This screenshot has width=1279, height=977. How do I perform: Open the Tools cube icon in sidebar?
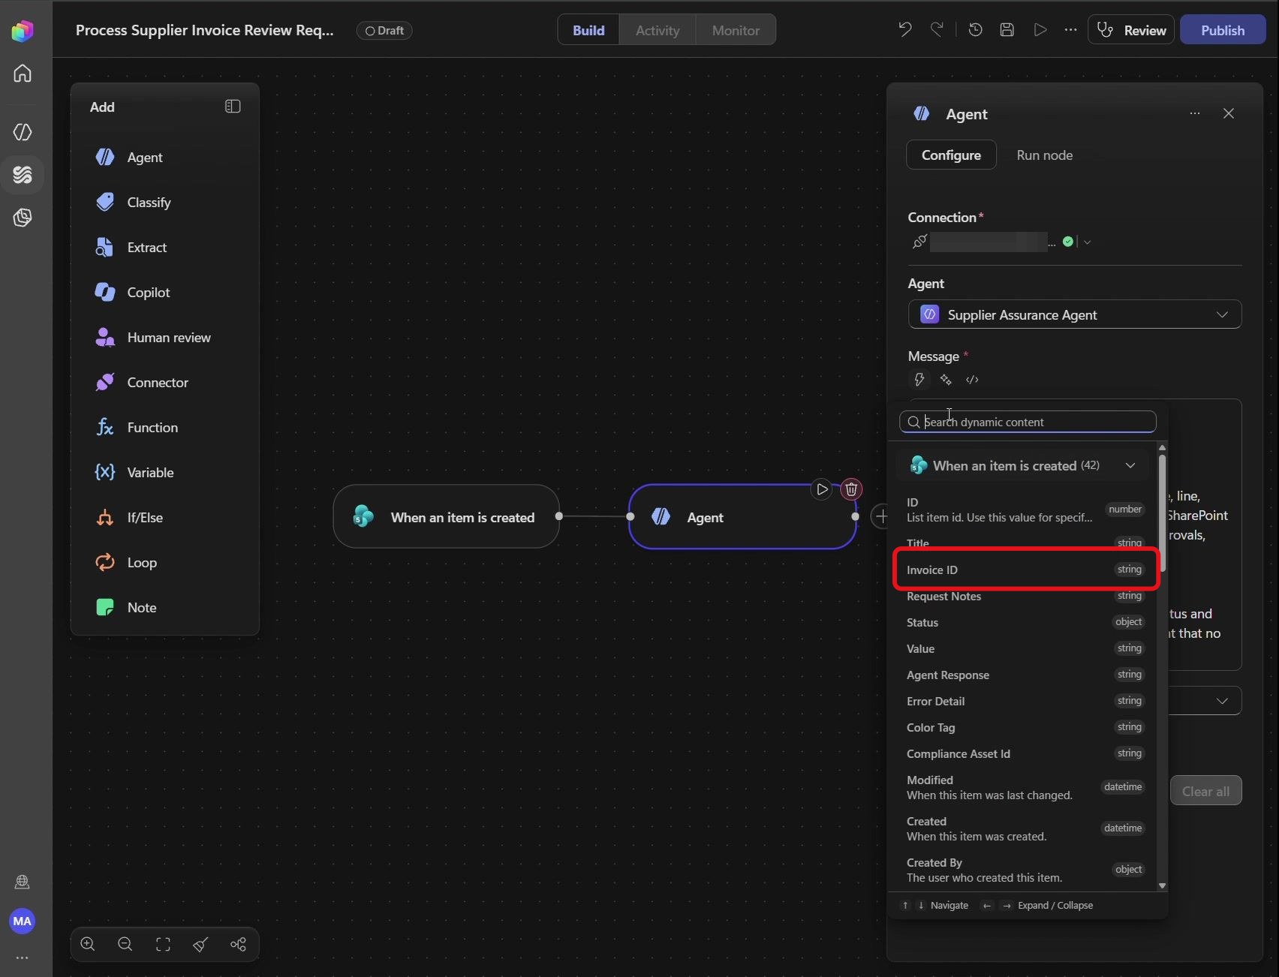(23, 218)
